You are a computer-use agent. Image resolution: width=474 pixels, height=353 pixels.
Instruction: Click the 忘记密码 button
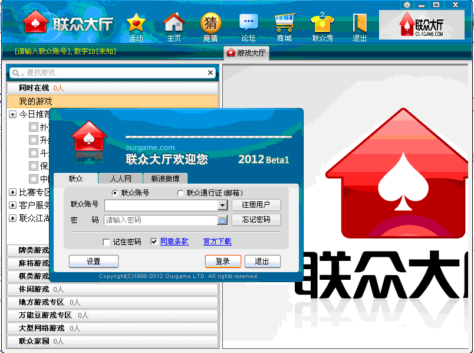tap(256, 220)
